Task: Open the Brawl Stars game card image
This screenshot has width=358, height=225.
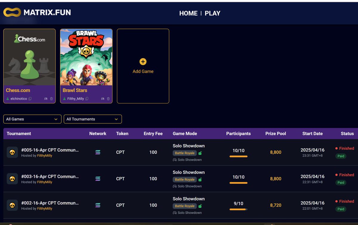Action: (86, 57)
